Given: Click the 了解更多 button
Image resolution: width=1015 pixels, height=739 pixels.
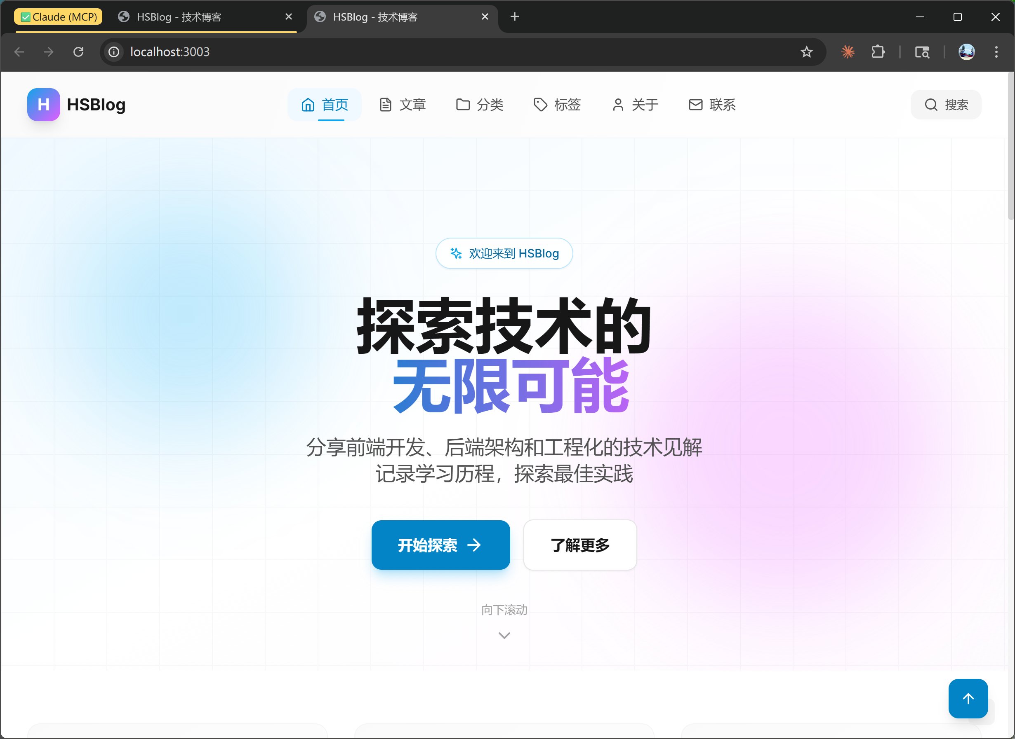Looking at the screenshot, I should (579, 545).
